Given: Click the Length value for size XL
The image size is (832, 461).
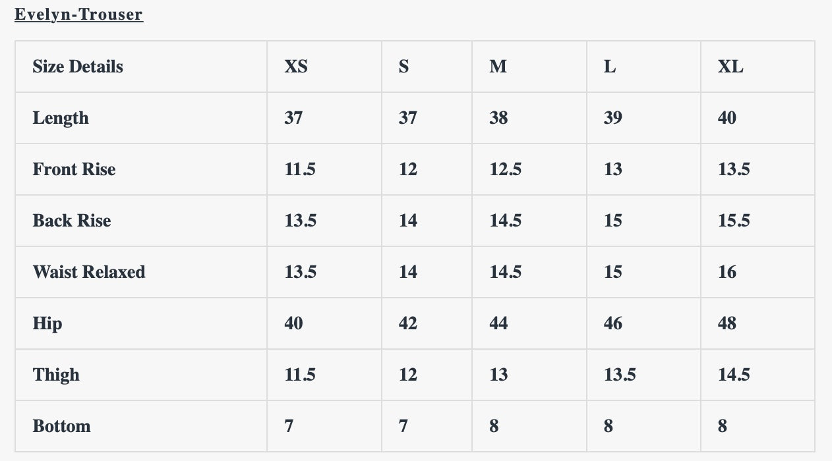Looking at the screenshot, I should click(727, 118).
